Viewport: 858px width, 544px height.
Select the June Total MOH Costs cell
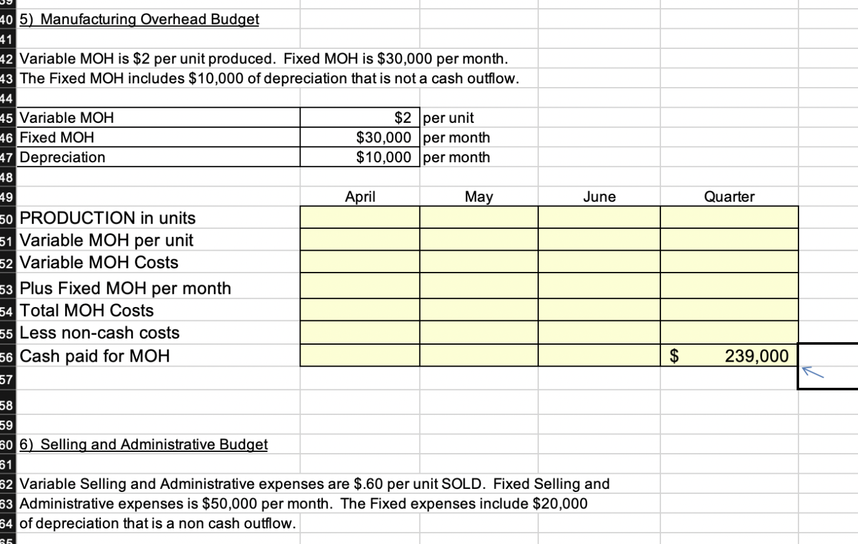(598, 310)
